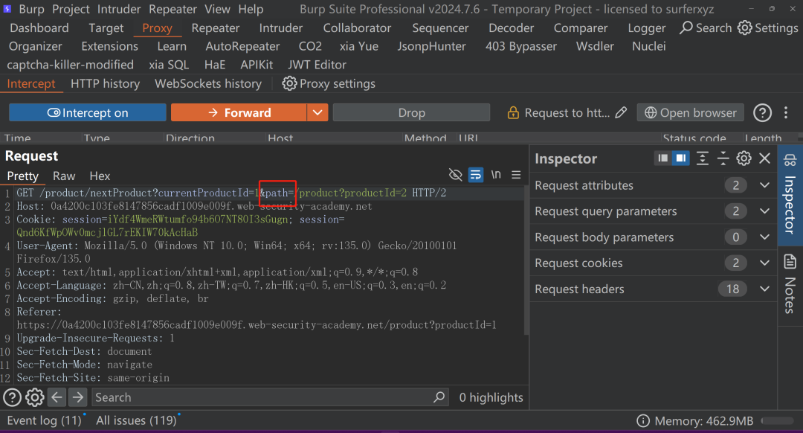Switch to the WebSockets history tab
Viewport: 803px width, 433px height.
coord(208,83)
